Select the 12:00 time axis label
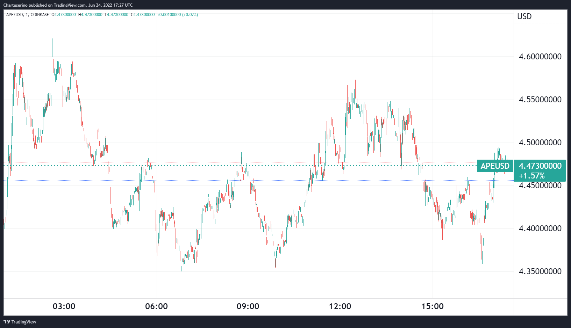This screenshot has width=571, height=328. (340, 306)
